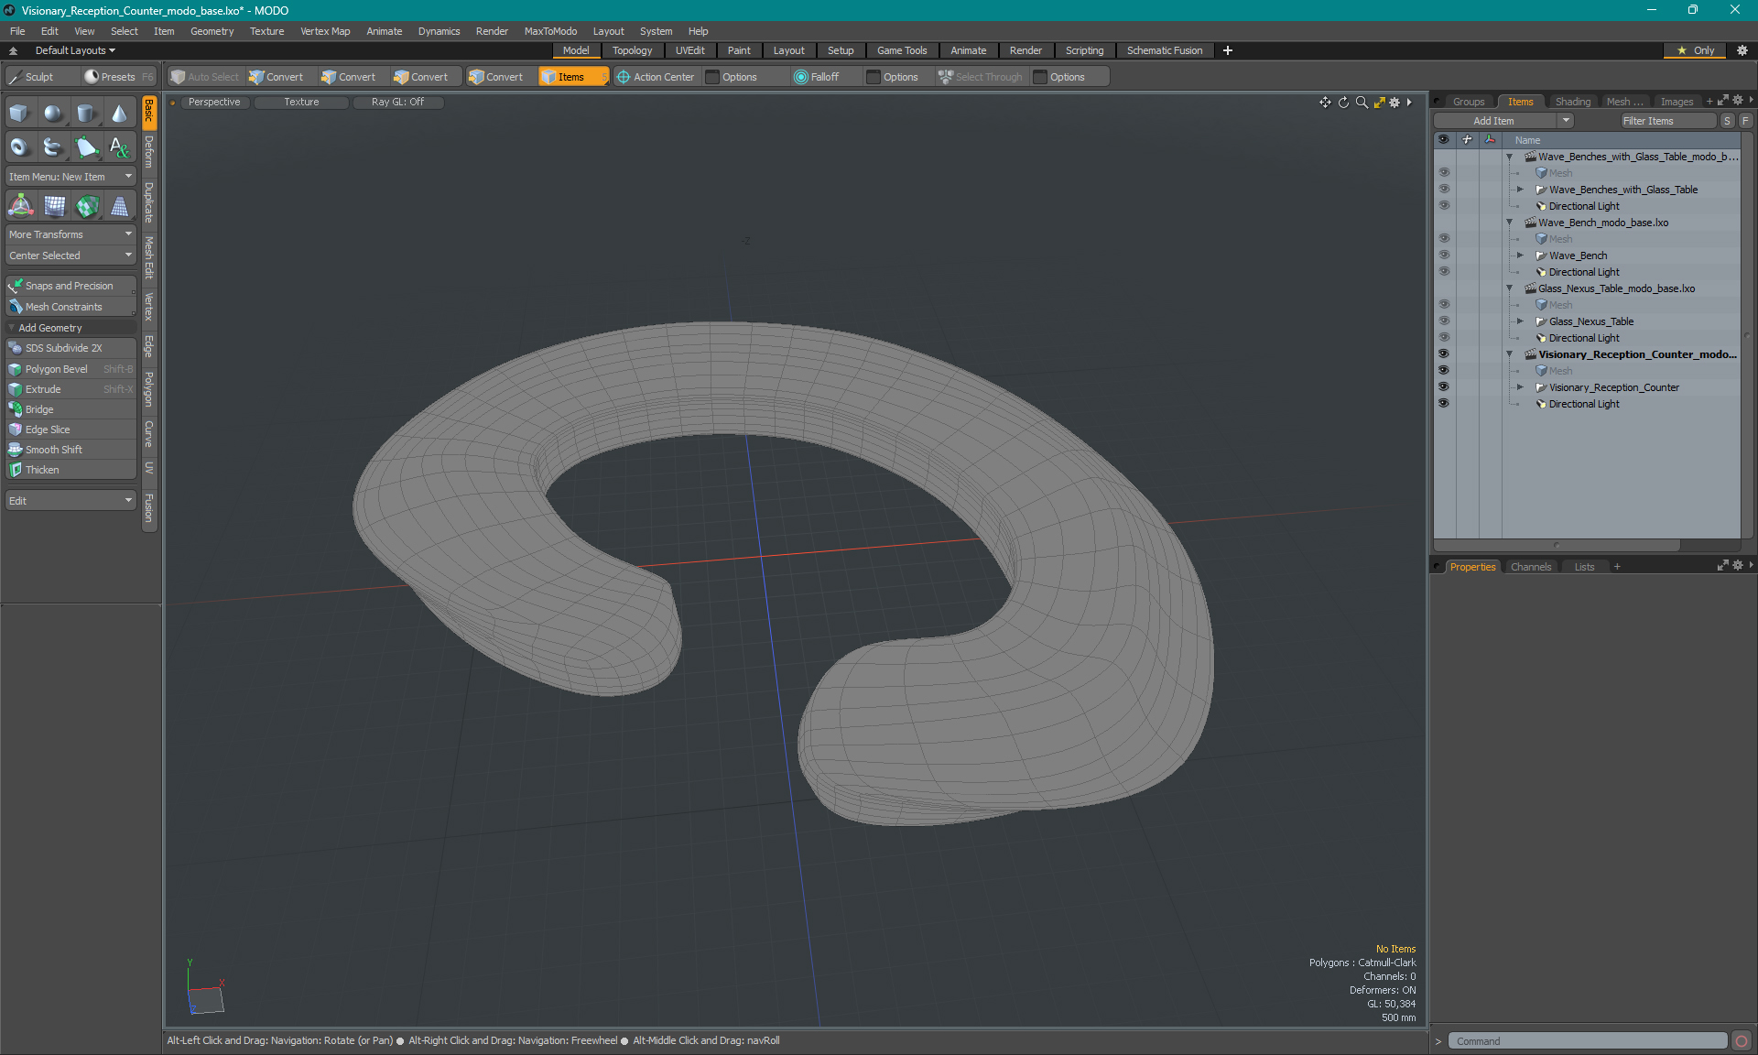Viewport: 1758px width, 1055px height.
Task: Expand the Wave_Benches_with_Glass_Table tree item
Action: coord(1520,190)
